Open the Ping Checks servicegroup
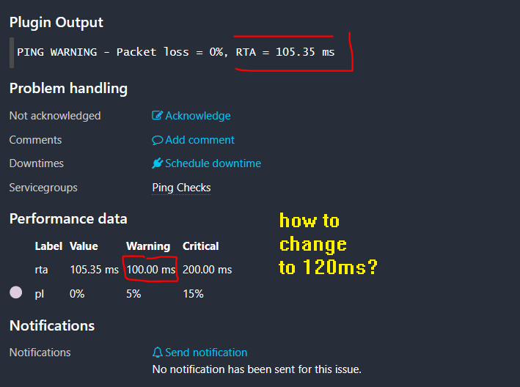Image resolution: width=520 pixels, height=387 pixels. 181,188
